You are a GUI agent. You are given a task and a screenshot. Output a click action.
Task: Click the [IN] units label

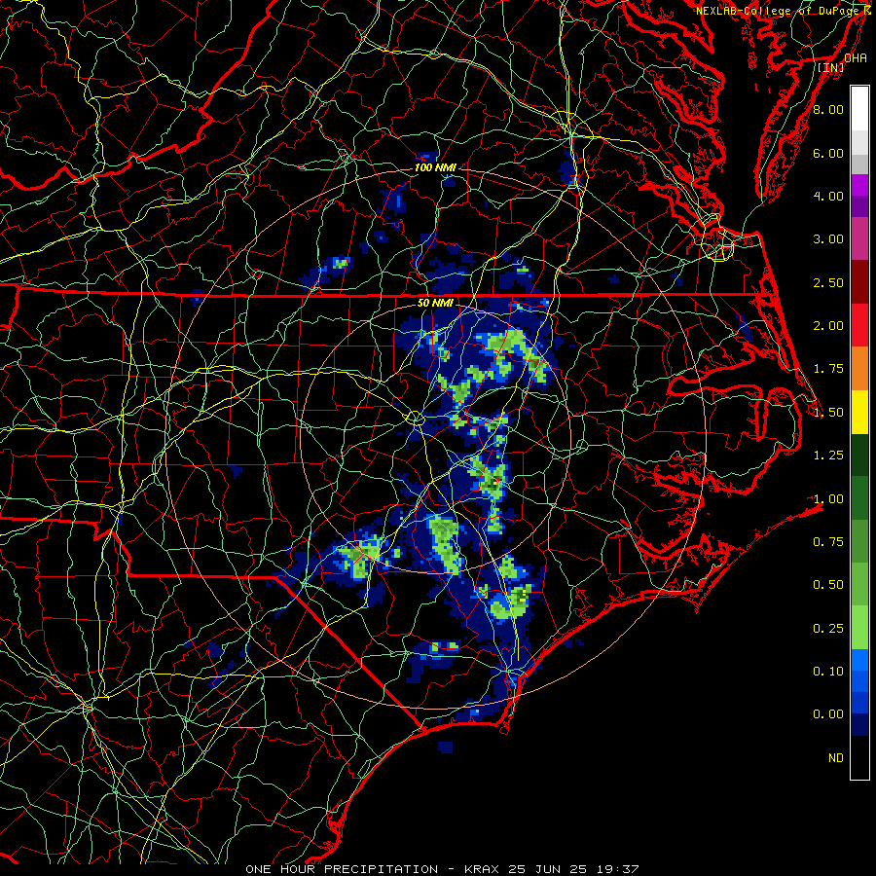[831, 67]
